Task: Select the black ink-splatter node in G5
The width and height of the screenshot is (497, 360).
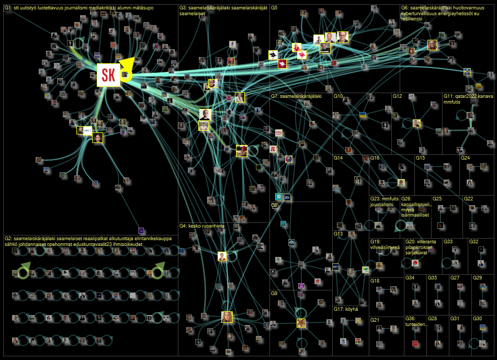Action: pyautogui.click(x=273, y=55)
